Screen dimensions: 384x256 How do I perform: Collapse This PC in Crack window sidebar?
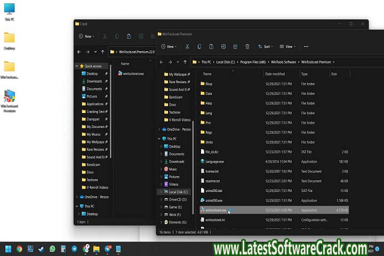(77, 206)
